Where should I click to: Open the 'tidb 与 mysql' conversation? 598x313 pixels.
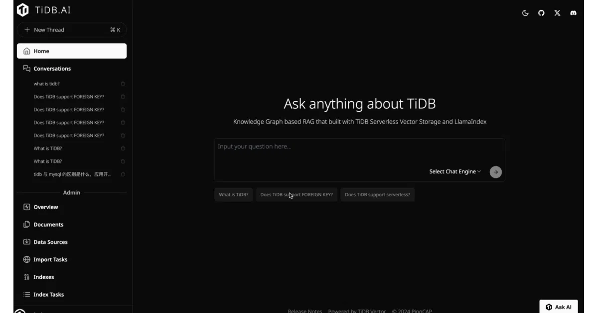click(x=72, y=174)
